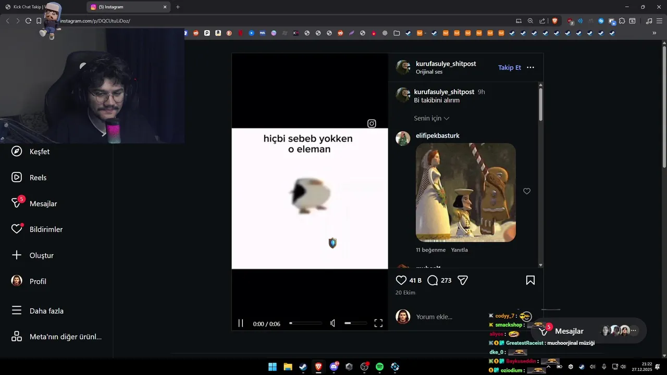
Task: Open Mesajlar icon with 5 badge
Action: click(x=17, y=203)
